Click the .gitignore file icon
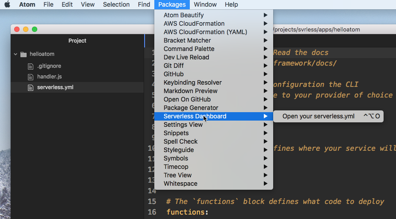This screenshot has height=219, width=396. pyautogui.click(x=31, y=66)
